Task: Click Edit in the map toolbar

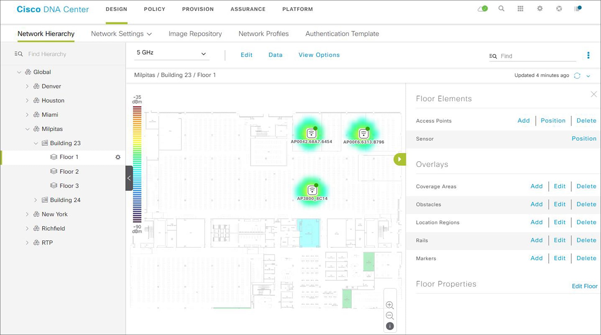Action: pyautogui.click(x=246, y=55)
